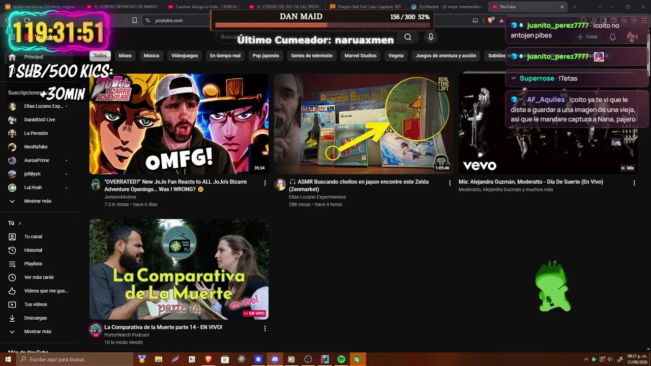Select the Música filter chip
Screen dimensions: 651x366
(151, 56)
